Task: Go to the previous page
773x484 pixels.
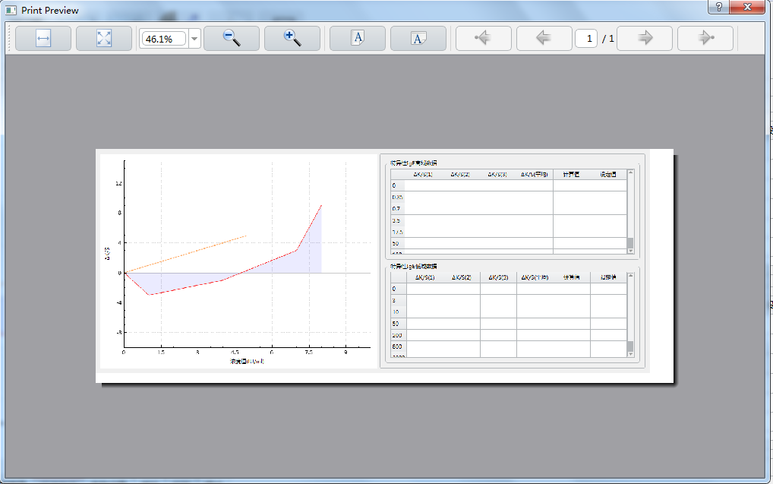Action: click(544, 39)
